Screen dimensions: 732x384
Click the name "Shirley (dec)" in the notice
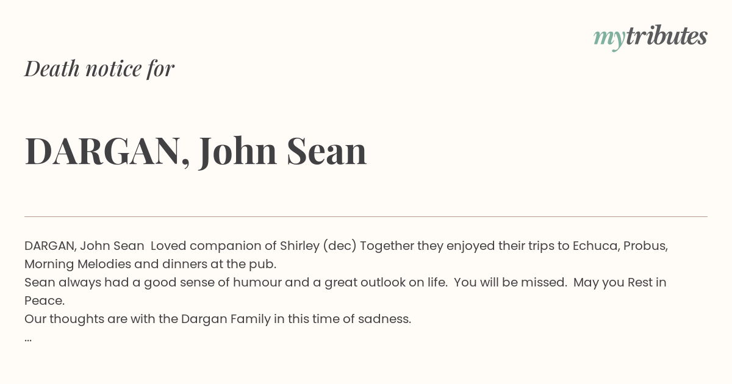click(318, 246)
